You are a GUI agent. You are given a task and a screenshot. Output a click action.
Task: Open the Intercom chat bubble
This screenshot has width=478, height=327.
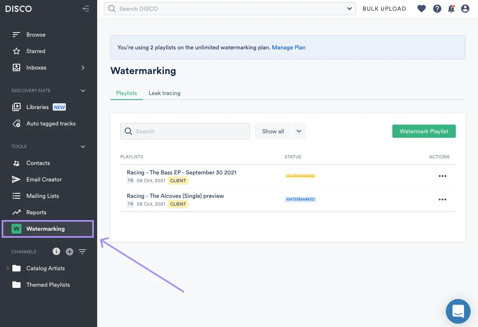click(x=458, y=311)
